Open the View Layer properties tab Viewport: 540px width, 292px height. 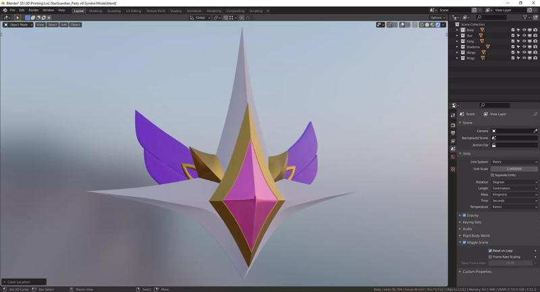(453, 141)
